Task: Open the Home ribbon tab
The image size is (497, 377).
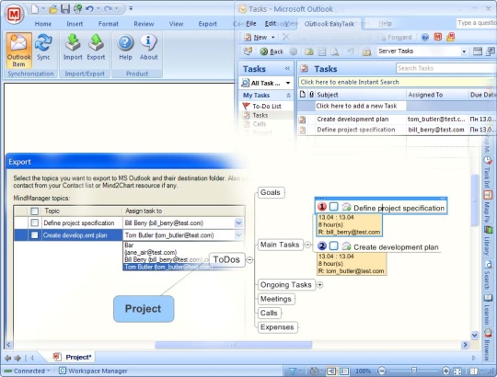Action: (42, 24)
